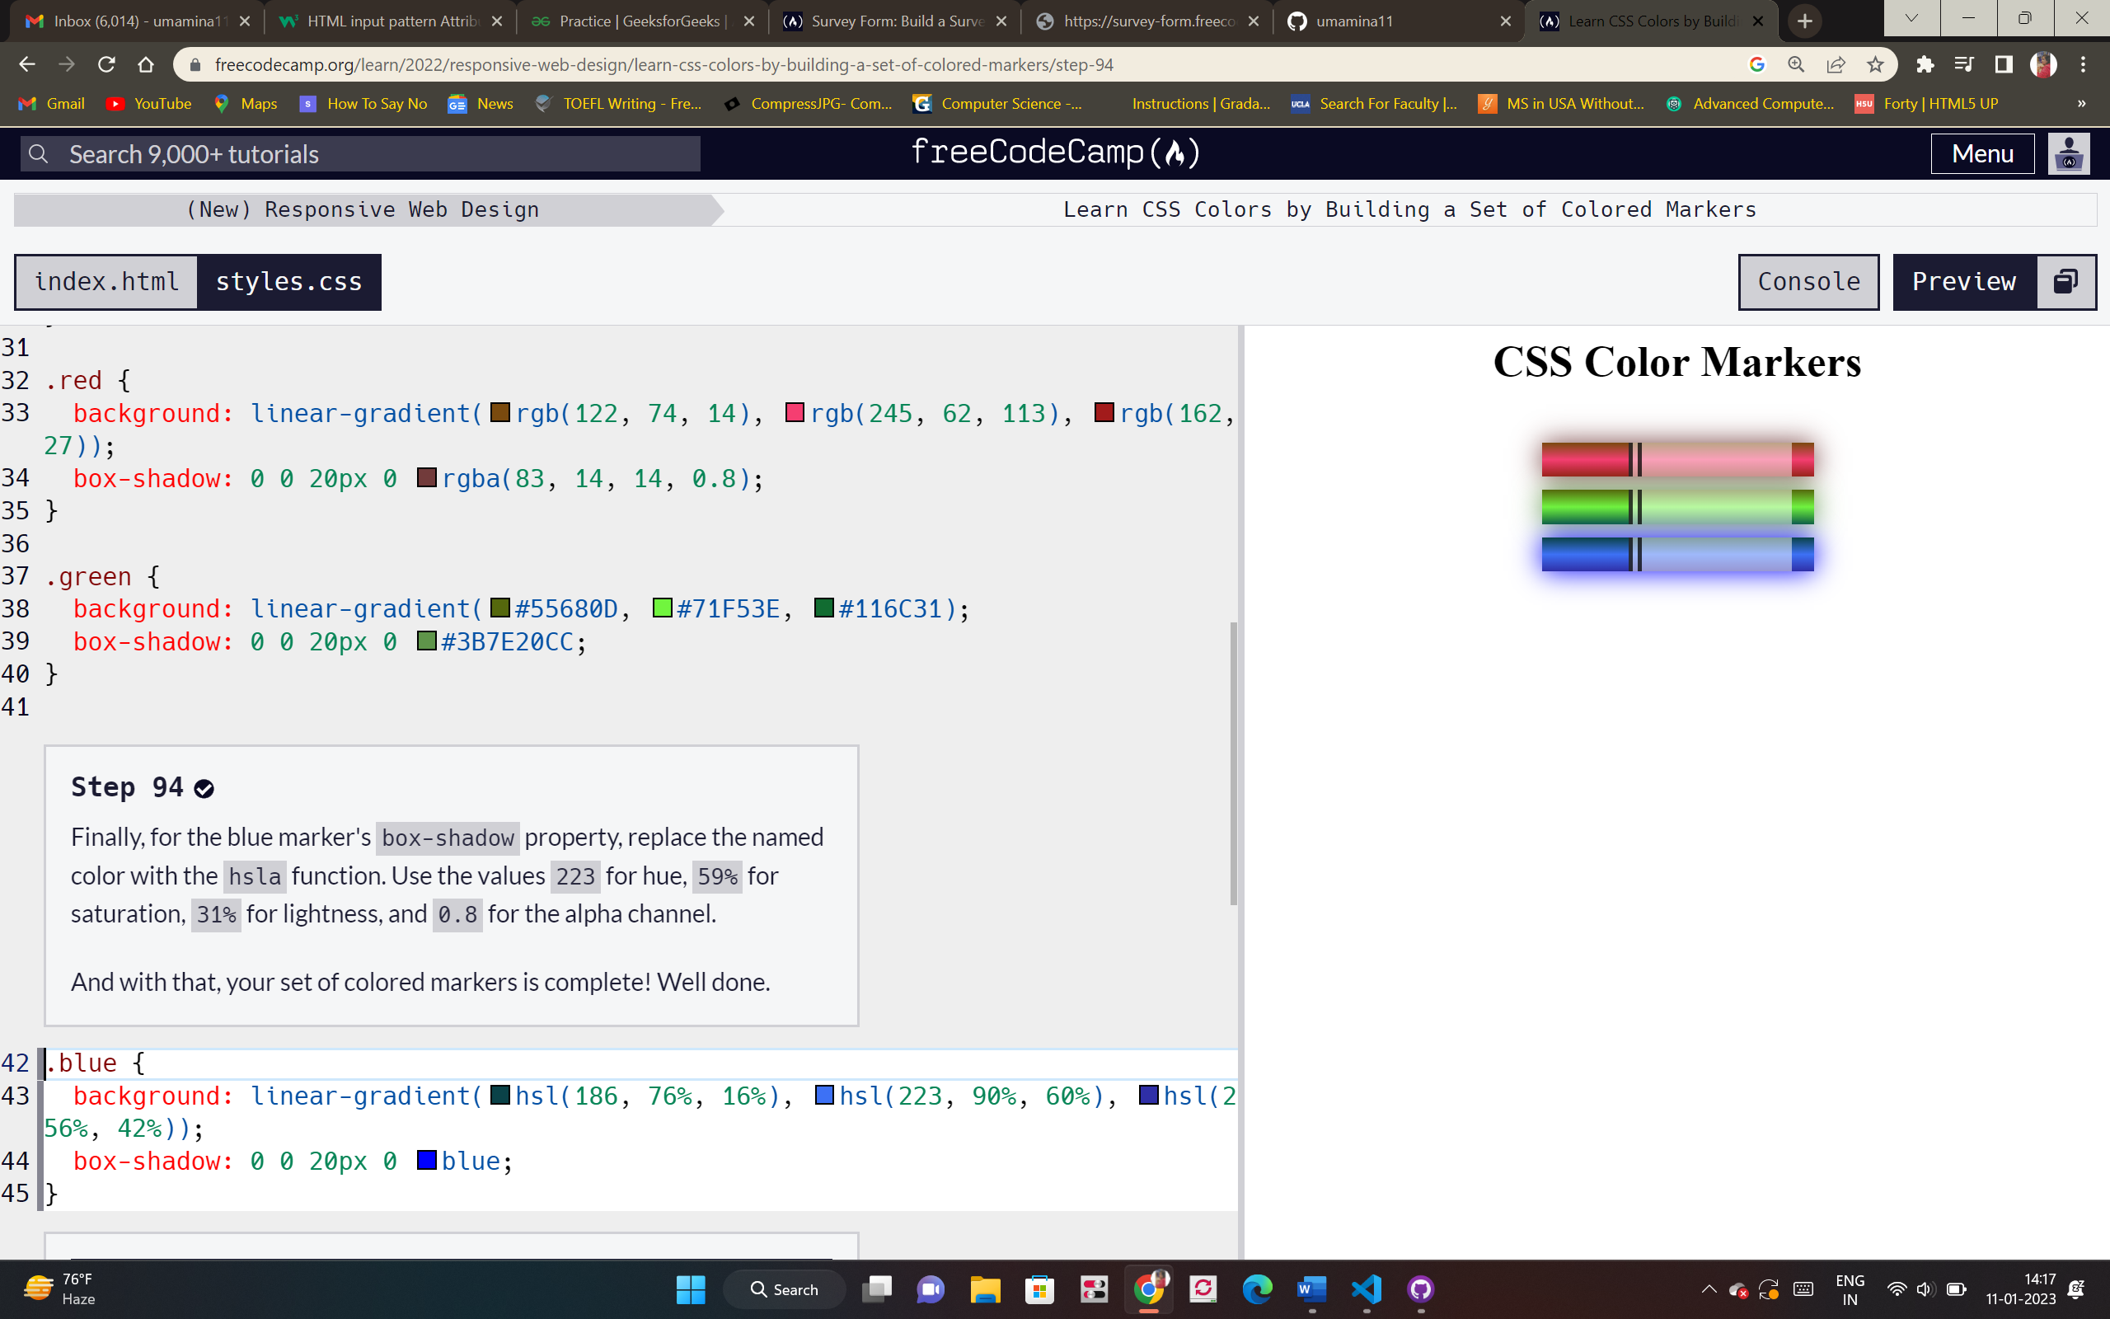The width and height of the screenshot is (2110, 1319).
Task: Expand the tab search chevron near window controls
Action: [x=1911, y=19]
